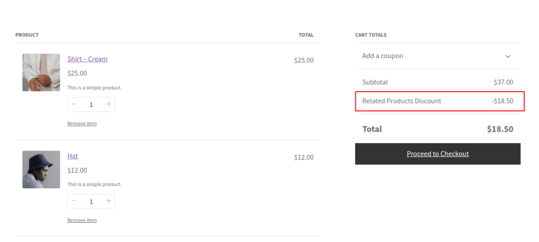Click the Total amount $18.50
Image resolution: width=539 pixels, height=242 pixels.
click(499, 129)
